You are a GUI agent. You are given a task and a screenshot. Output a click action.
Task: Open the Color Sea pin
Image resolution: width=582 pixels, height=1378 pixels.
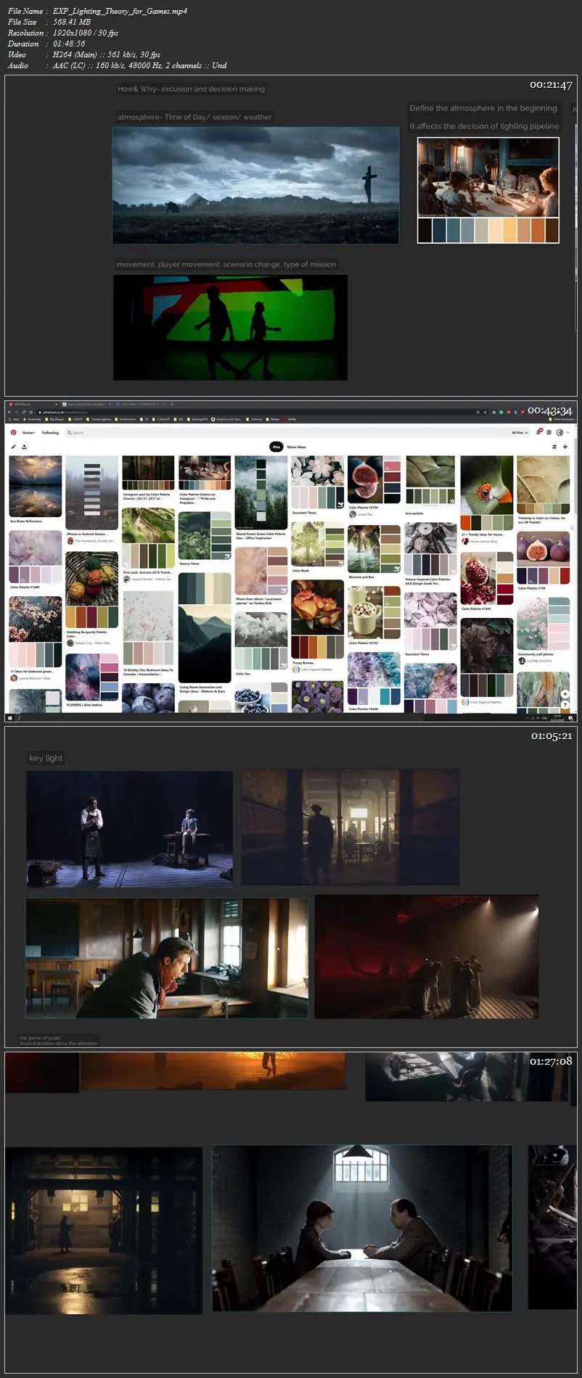261,641
